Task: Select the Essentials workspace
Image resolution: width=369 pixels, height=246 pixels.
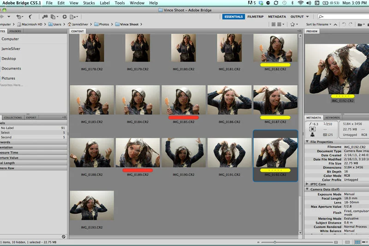Action: pyautogui.click(x=233, y=17)
